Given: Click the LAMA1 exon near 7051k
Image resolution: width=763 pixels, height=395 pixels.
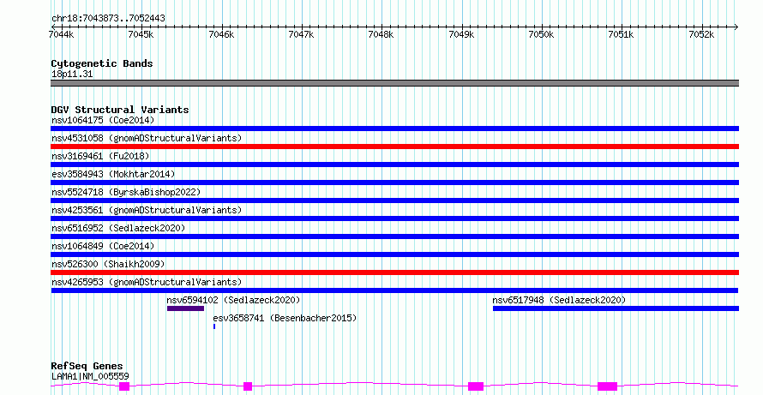Looking at the screenshot, I should [x=607, y=386].
